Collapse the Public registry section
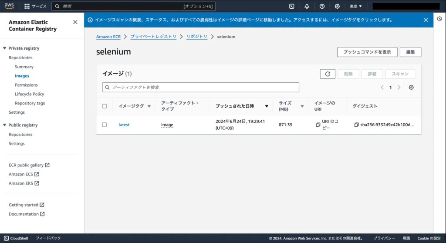Screen dimensions: 446x243 pyautogui.click(x=4, y=125)
